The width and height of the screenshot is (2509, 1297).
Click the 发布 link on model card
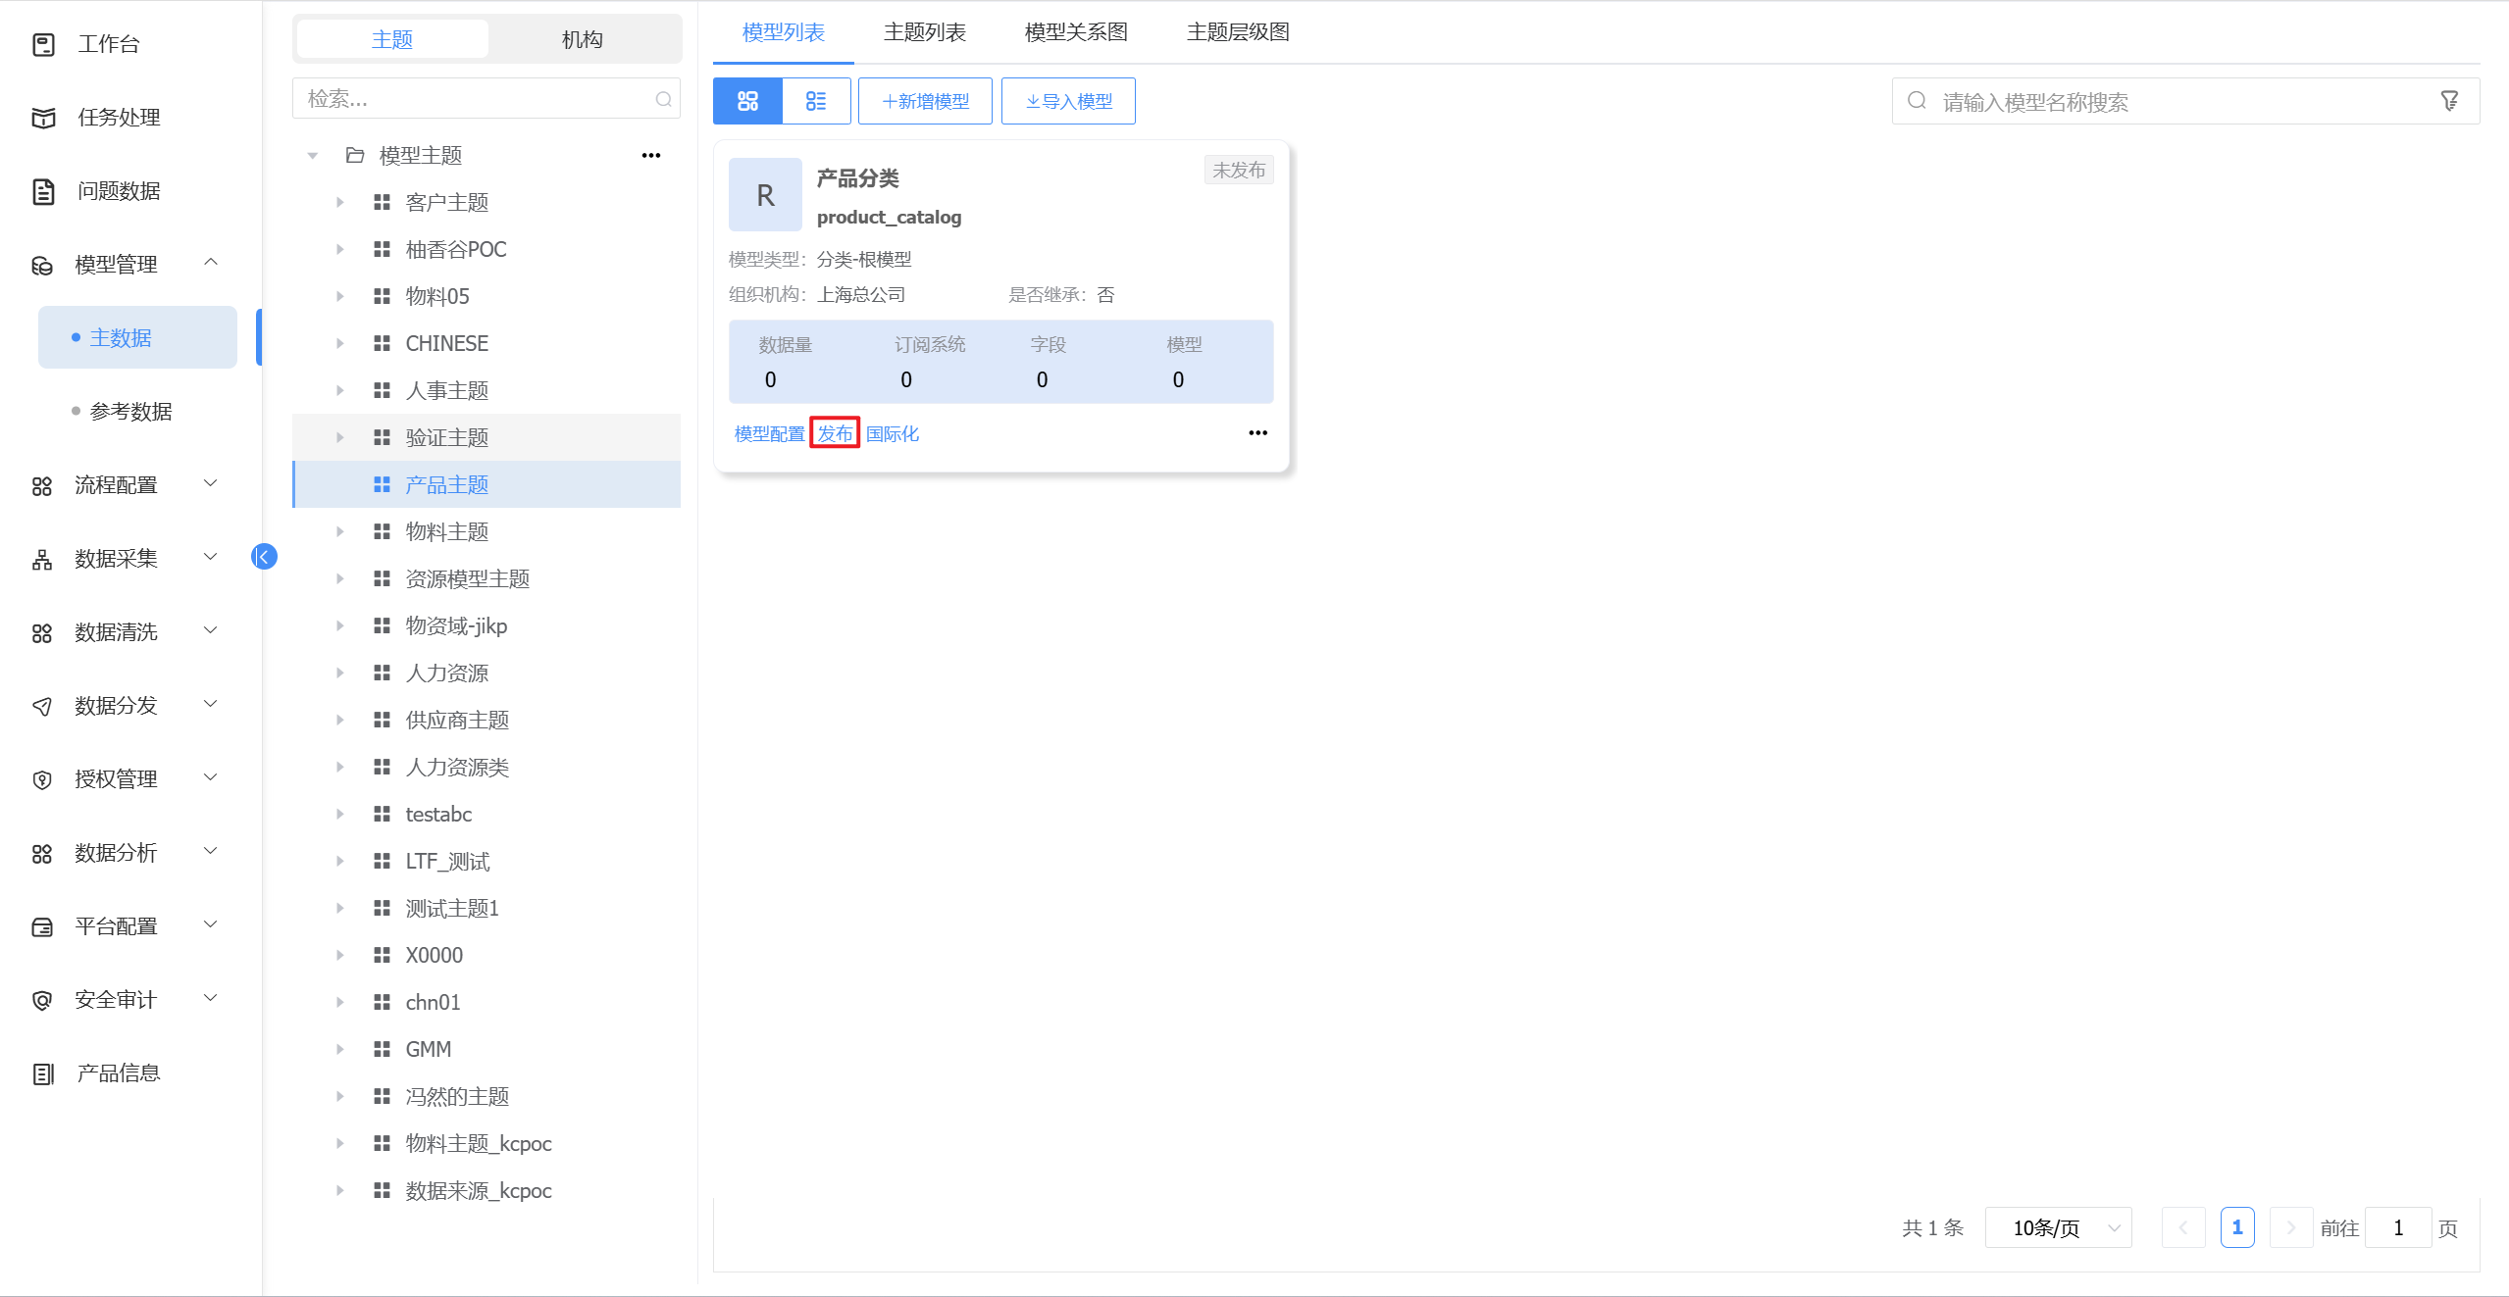(835, 433)
